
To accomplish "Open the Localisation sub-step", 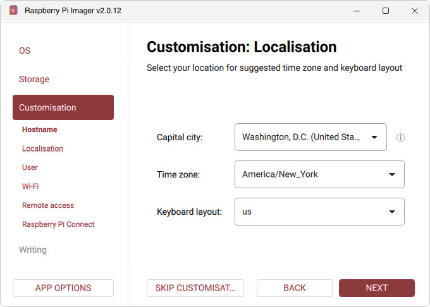I will pyautogui.click(x=42, y=148).
